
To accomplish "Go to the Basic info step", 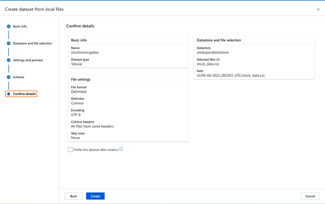I will (20, 26).
